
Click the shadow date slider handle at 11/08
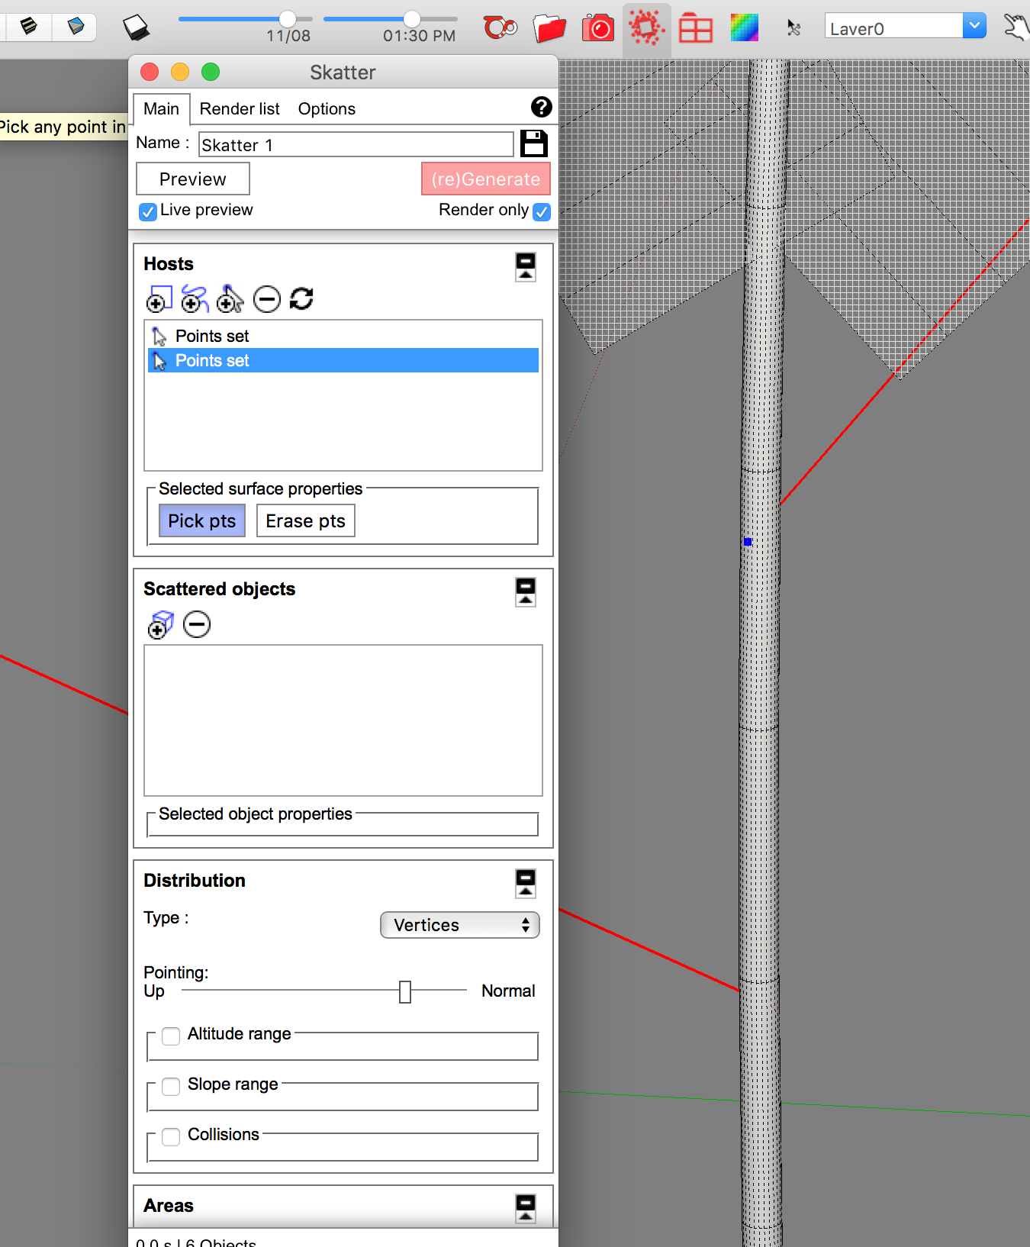point(288,18)
